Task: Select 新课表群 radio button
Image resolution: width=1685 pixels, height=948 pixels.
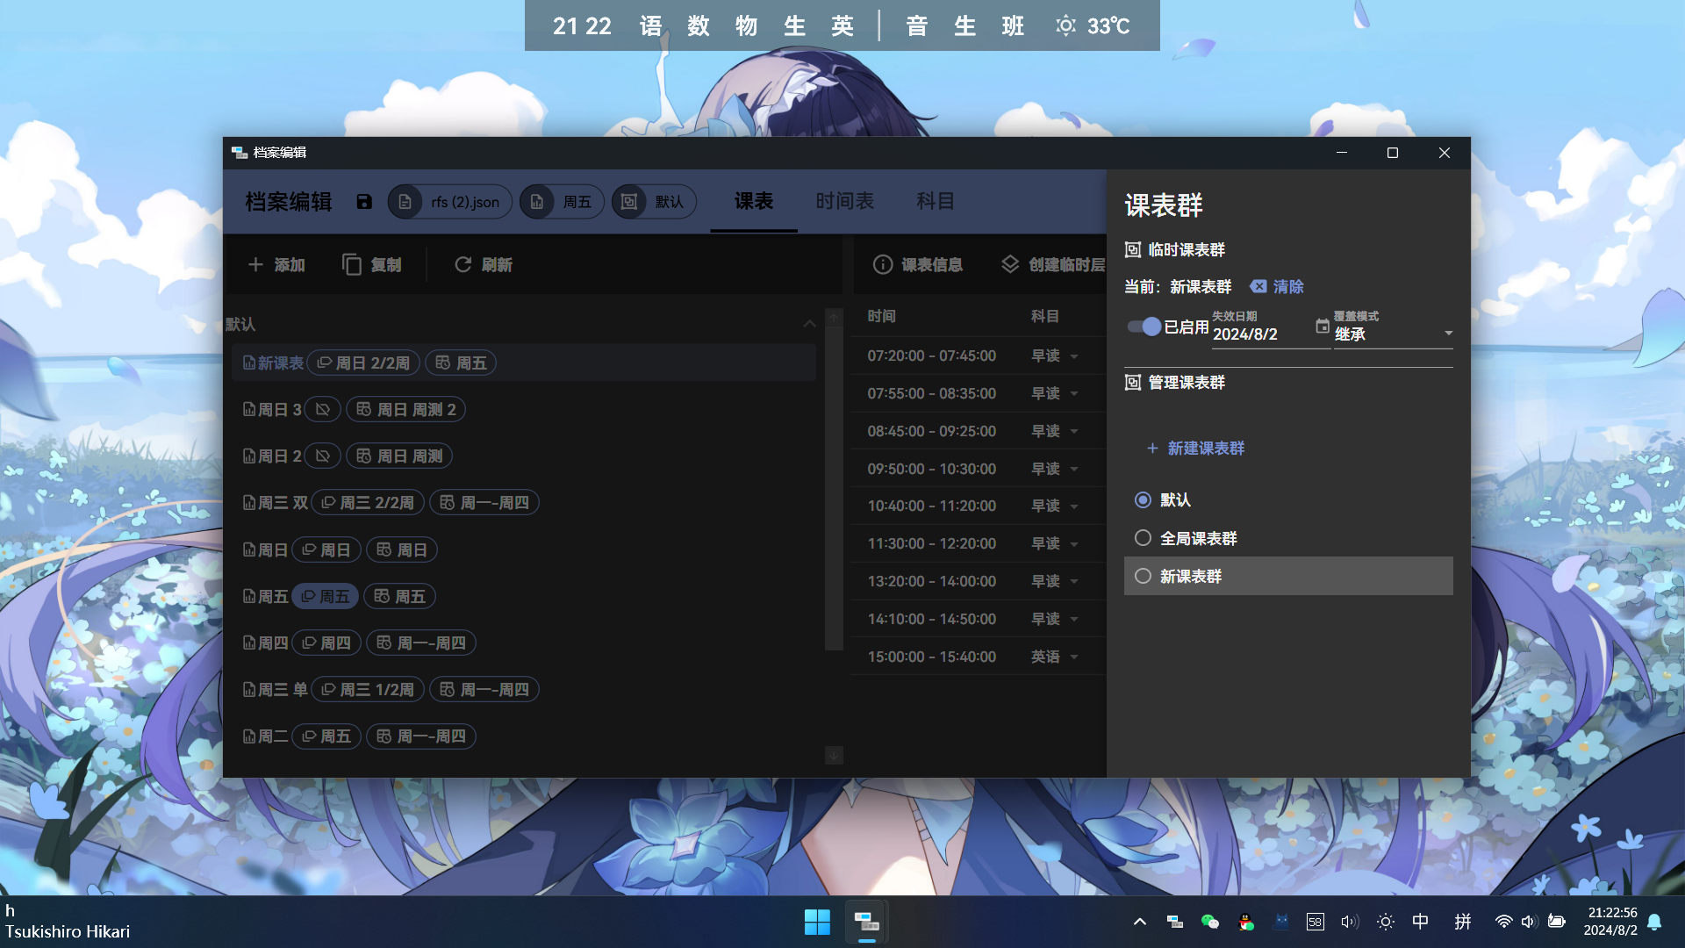Action: 1144,575
